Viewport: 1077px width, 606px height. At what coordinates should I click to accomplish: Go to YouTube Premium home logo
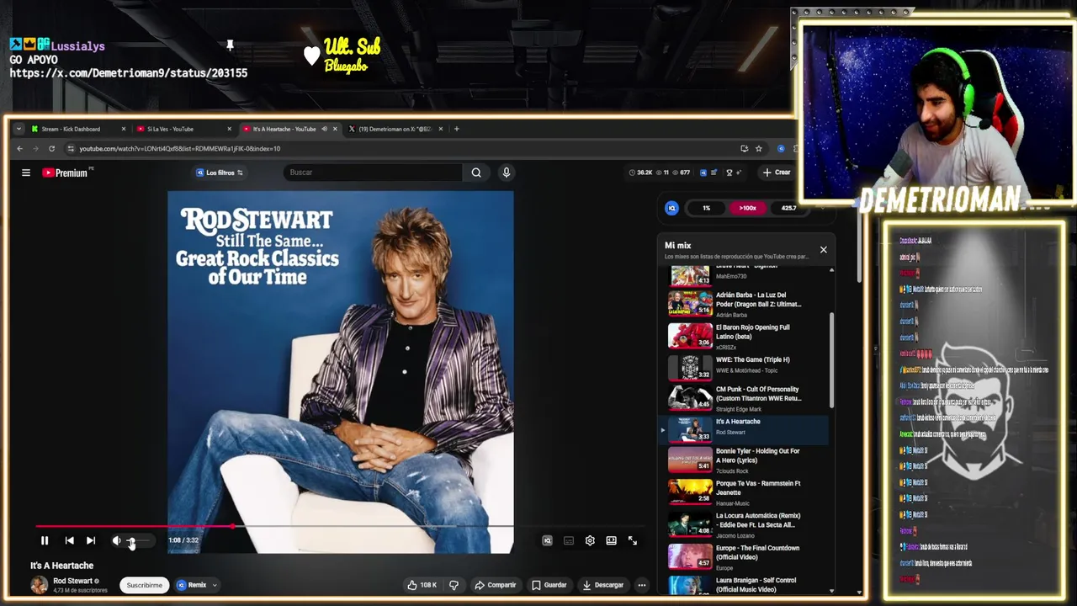pyautogui.click(x=66, y=173)
